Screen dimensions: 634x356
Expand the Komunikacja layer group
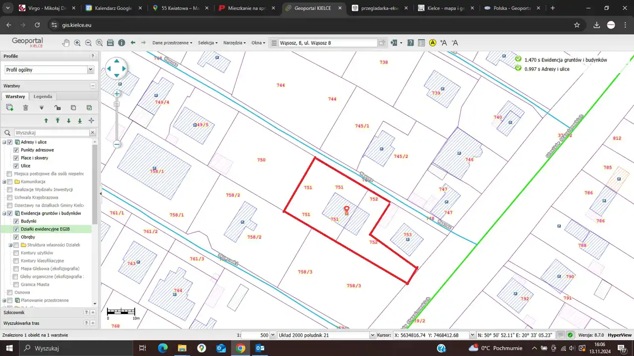tap(4, 181)
